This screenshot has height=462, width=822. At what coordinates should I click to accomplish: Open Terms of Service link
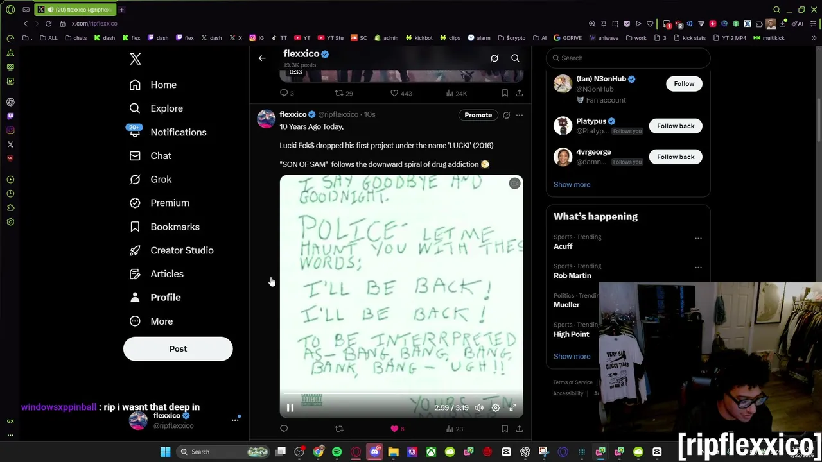click(573, 382)
